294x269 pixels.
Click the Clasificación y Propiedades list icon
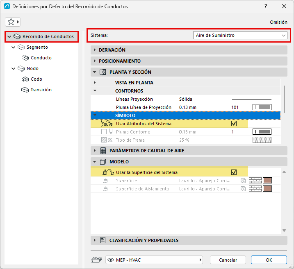103,240
